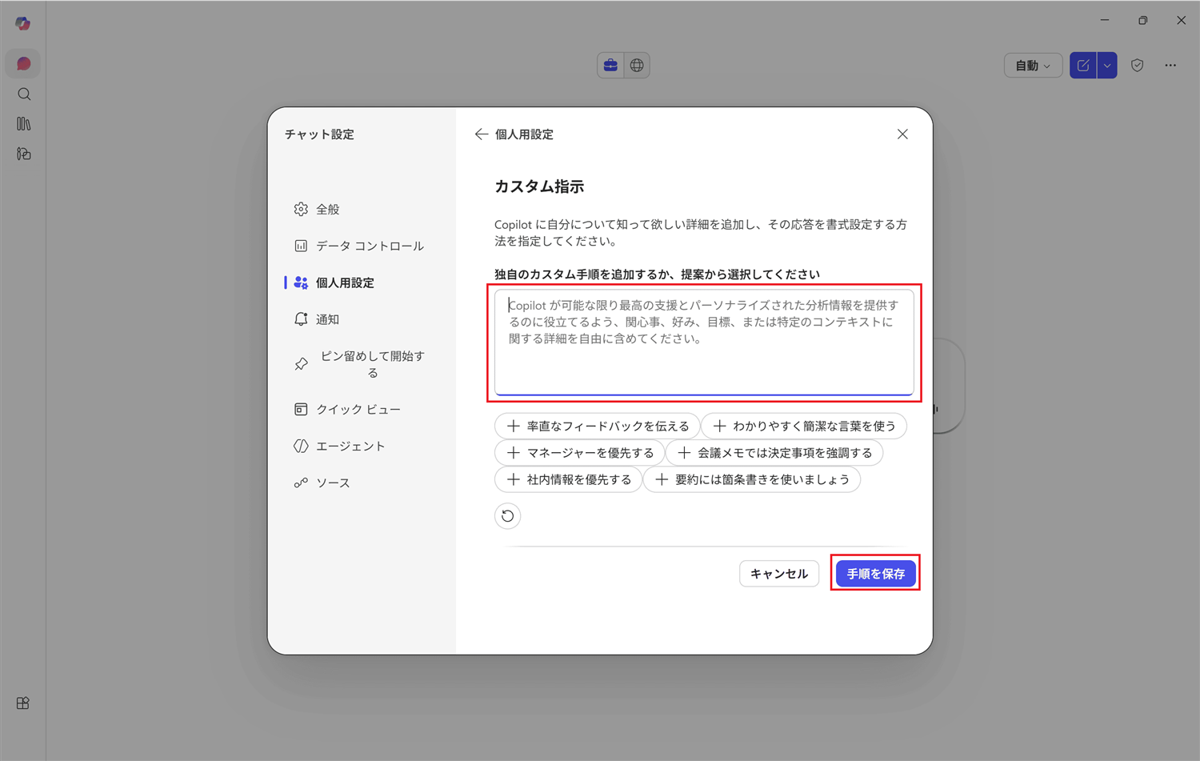Close the チャット設定 dialog with X
The height and width of the screenshot is (761, 1200).
902,134
